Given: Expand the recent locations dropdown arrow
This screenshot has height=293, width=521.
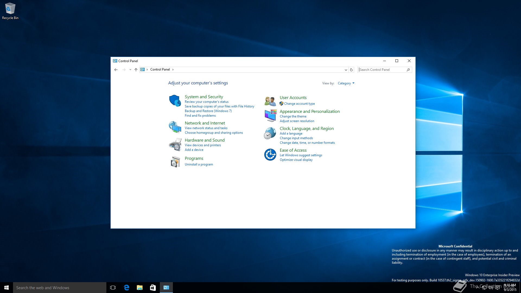Looking at the screenshot, I should click(x=130, y=70).
